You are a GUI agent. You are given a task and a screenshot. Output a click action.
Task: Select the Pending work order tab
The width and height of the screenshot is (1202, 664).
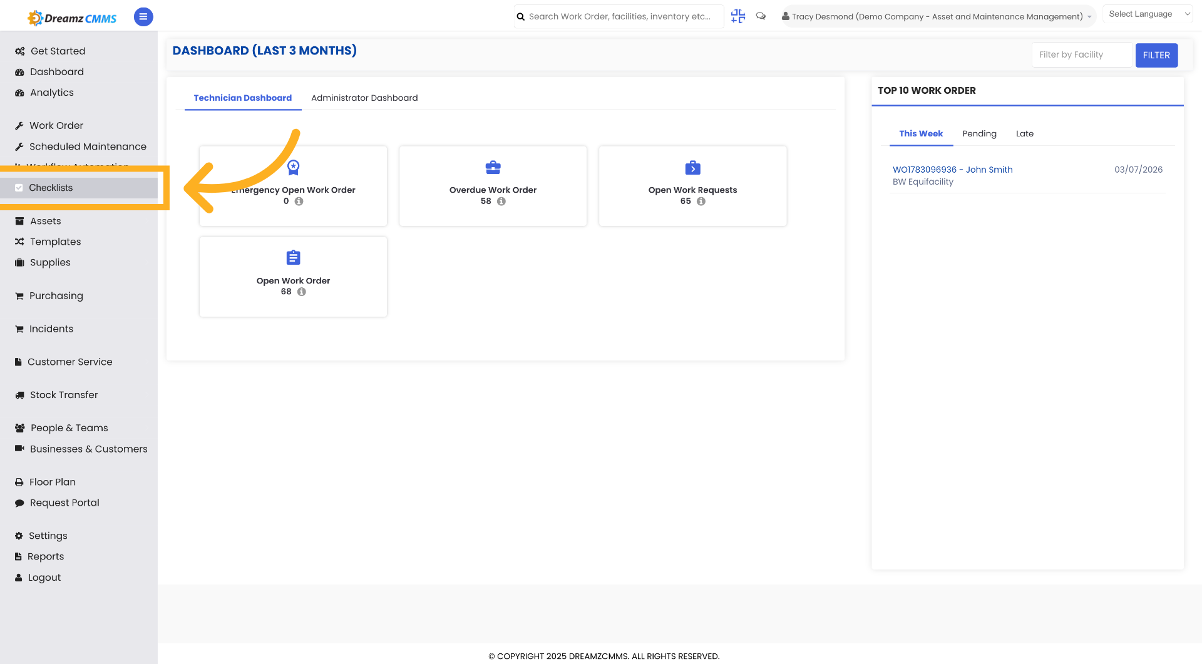(x=979, y=134)
